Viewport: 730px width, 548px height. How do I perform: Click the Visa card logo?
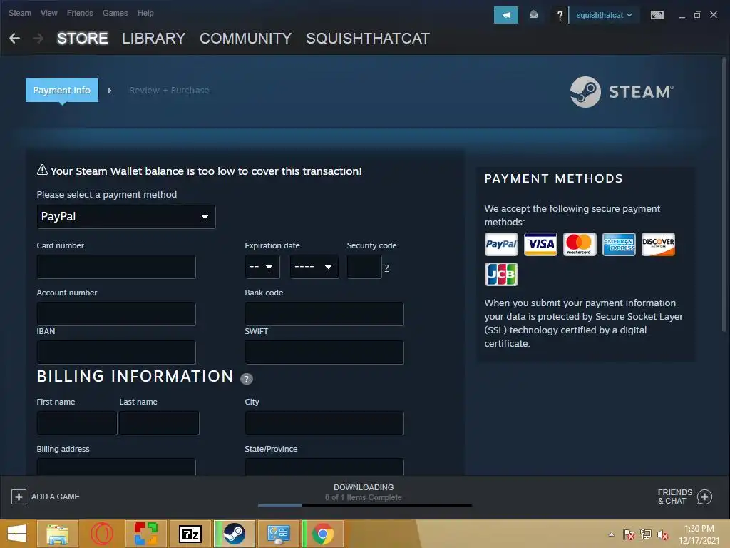[540, 244]
